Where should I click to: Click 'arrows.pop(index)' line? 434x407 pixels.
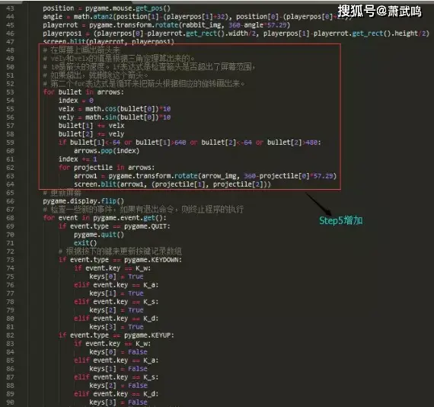[x=107, y=151]
